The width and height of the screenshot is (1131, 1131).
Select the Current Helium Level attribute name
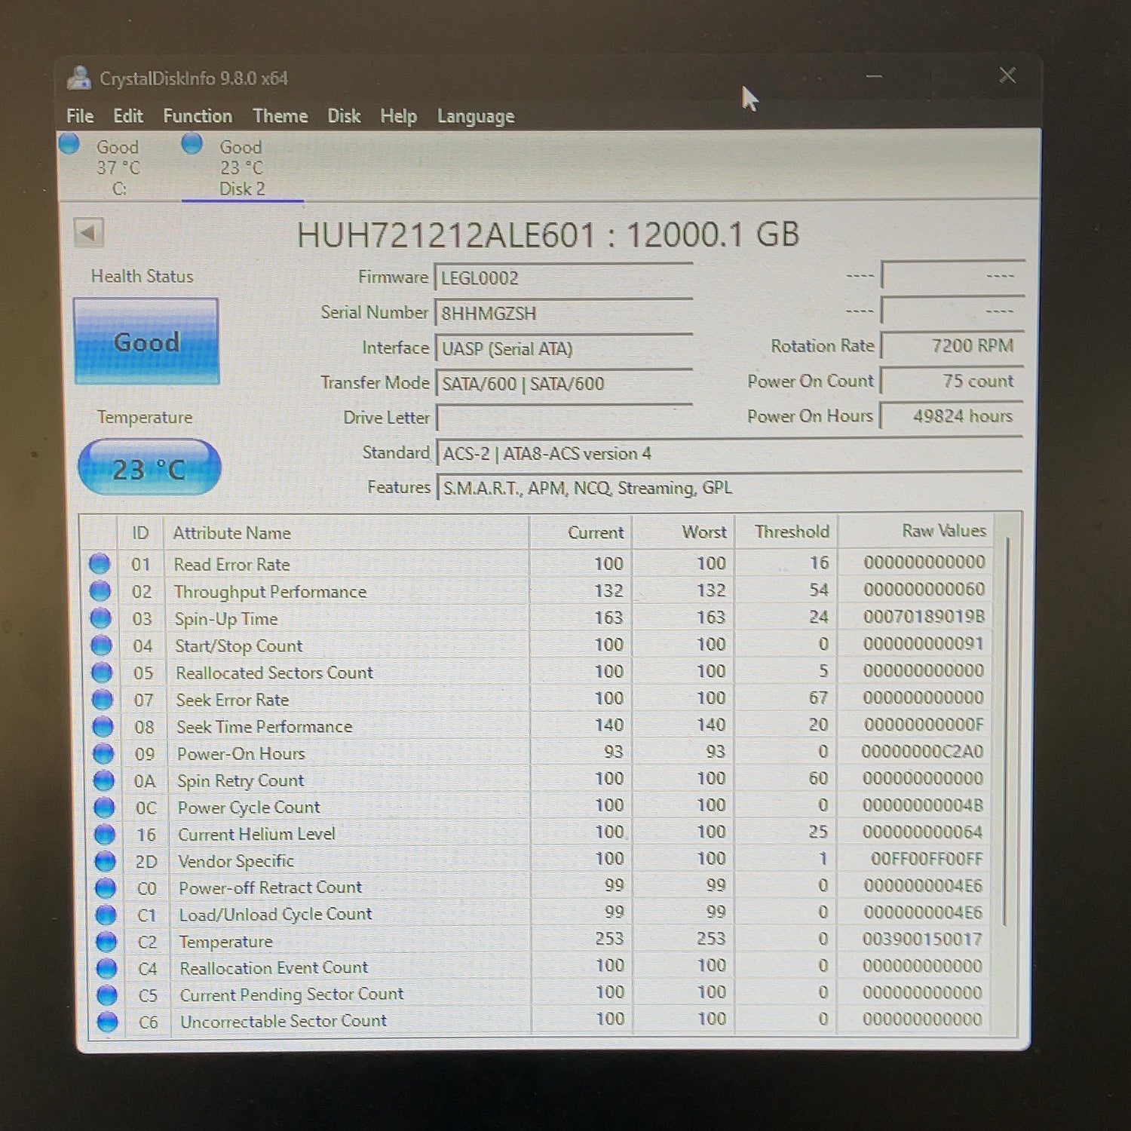pyautogui.click(x=256, y=834)
